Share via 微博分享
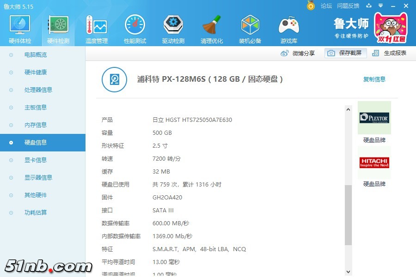Image resolution: width=416 pixels, height=277 pixels. click(298, 53)
